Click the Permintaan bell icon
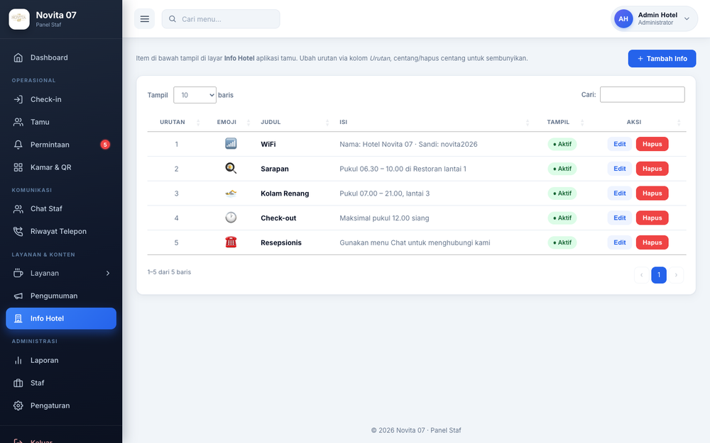This screenshot has height=443, width=710. 18,145
